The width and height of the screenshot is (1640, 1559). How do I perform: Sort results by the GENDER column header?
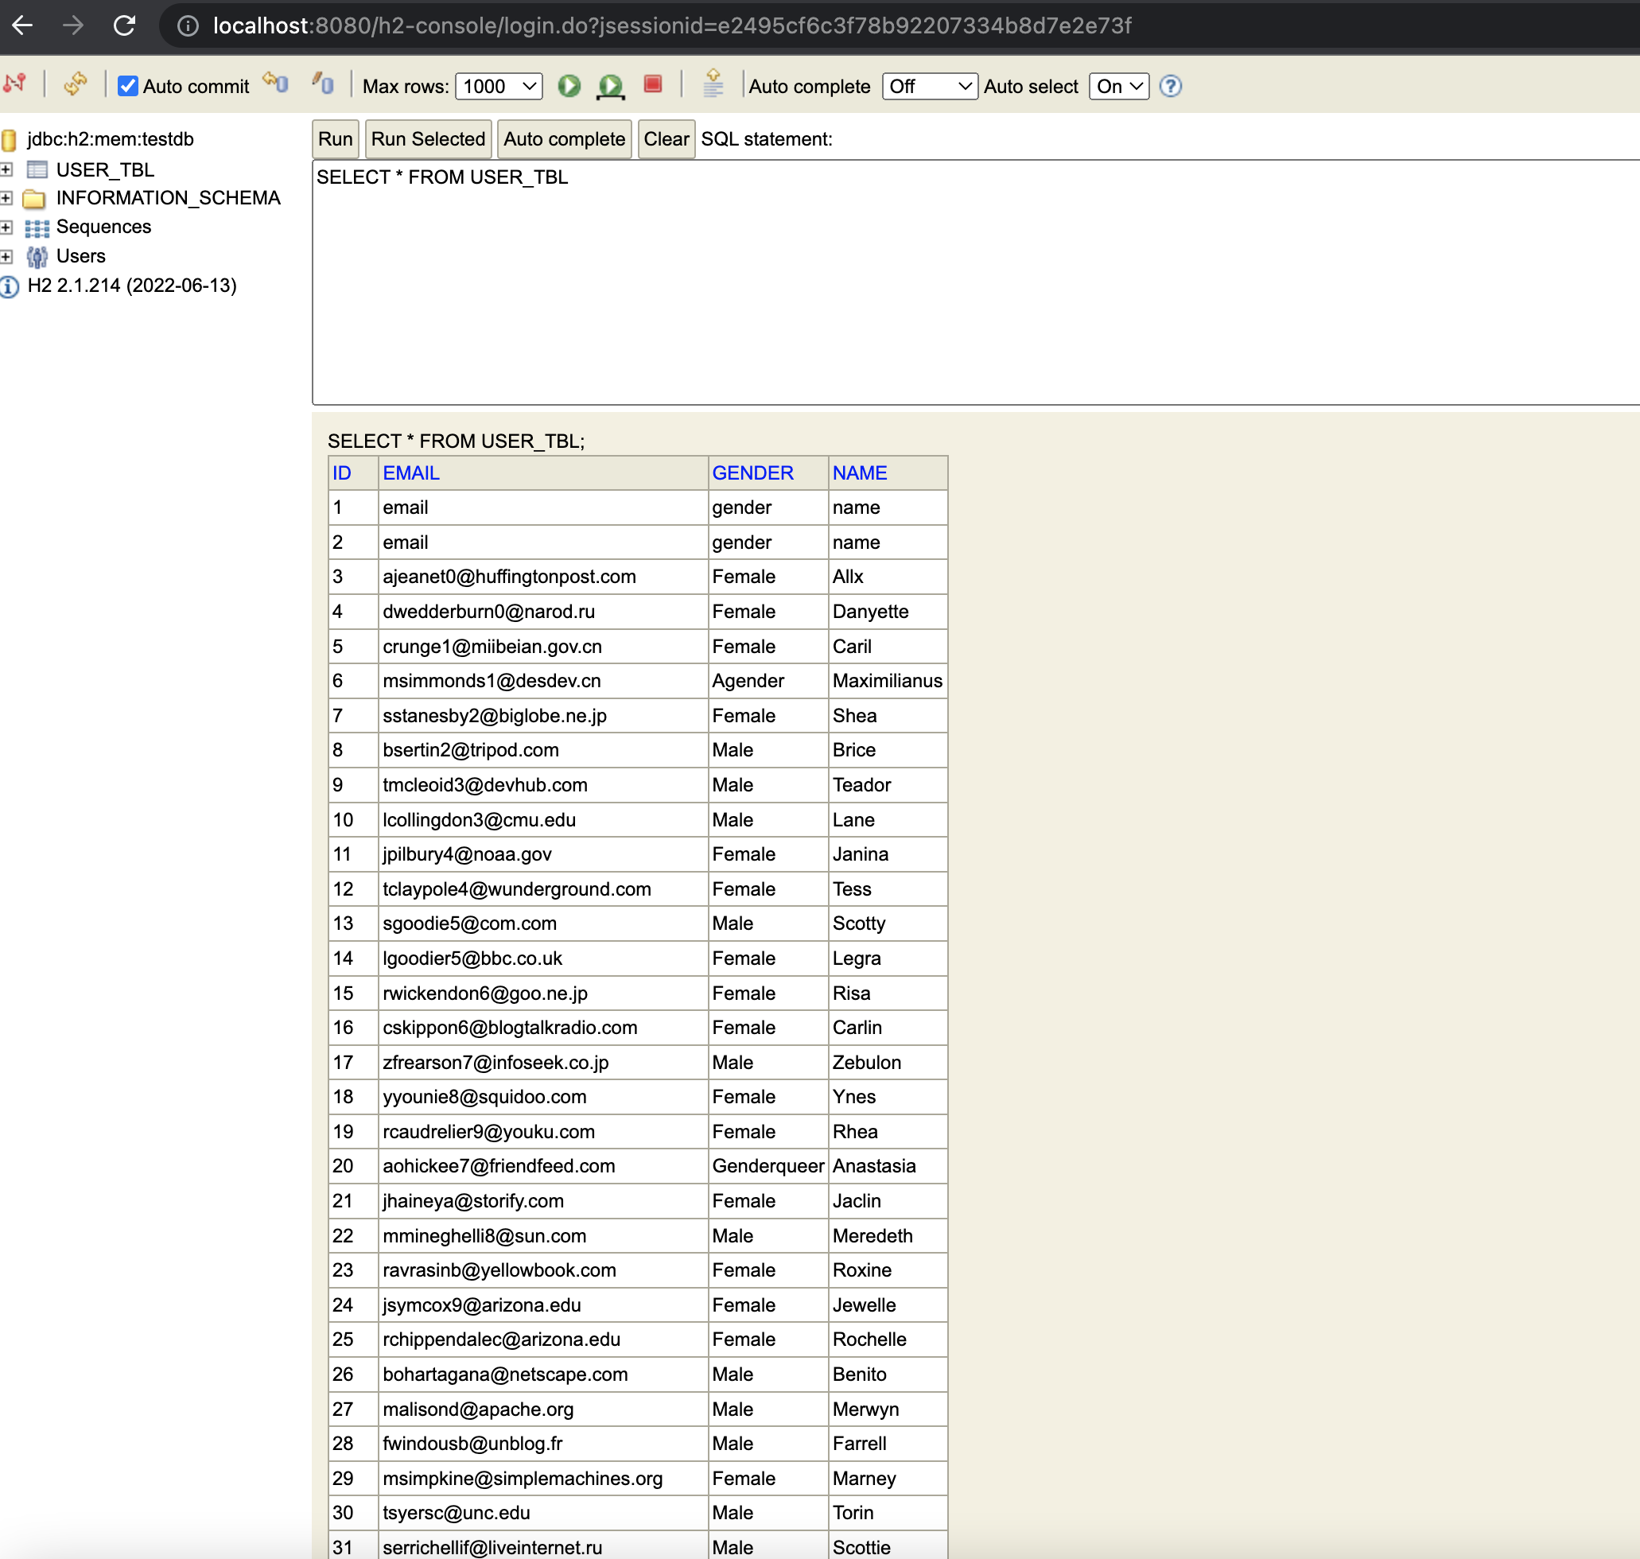752,472
